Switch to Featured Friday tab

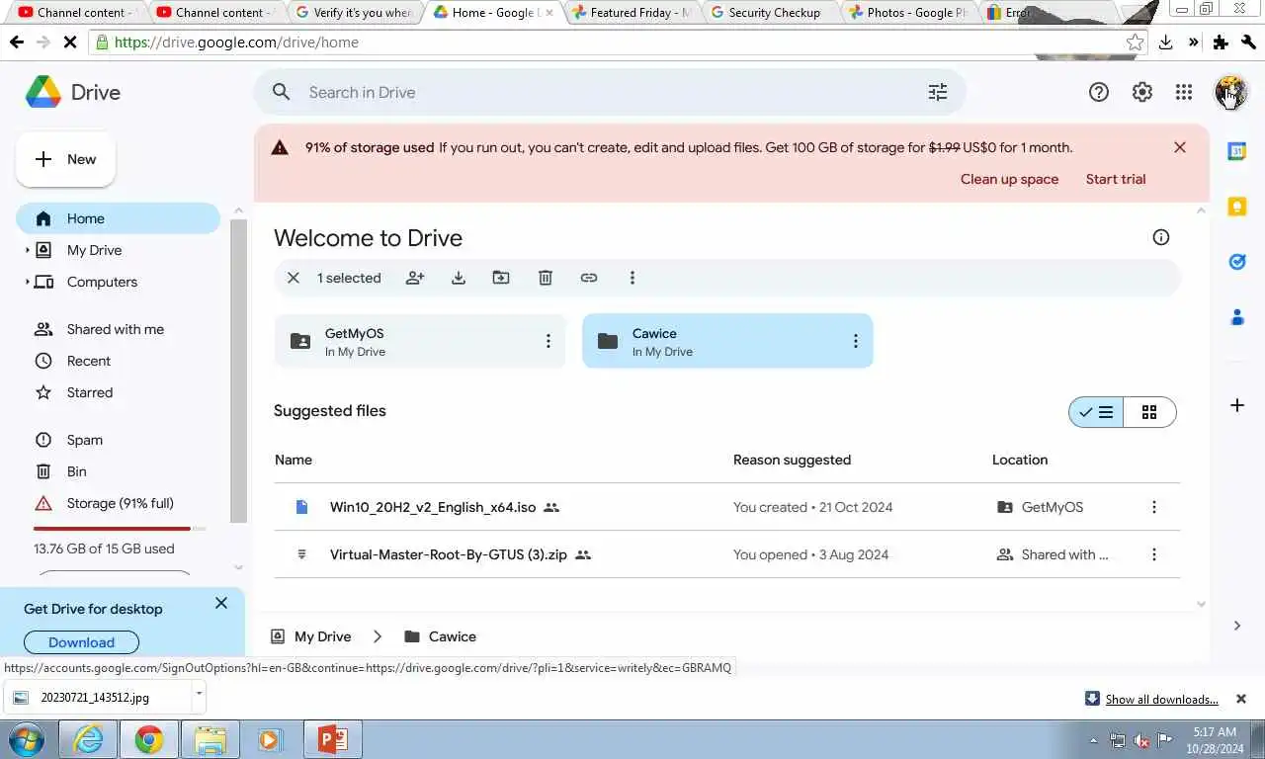pyautogui.click(x=631, y=13)
